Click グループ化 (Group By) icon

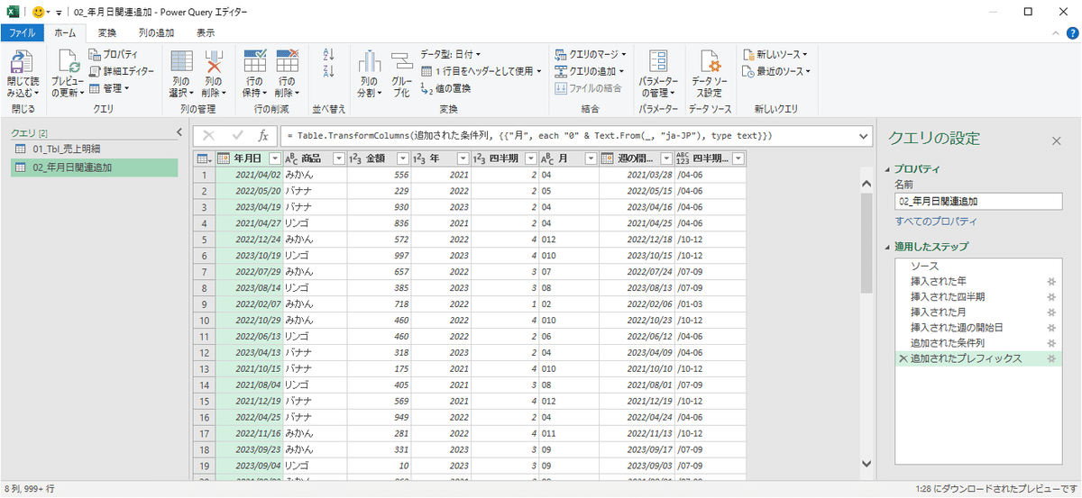pyautogui.click(x=400, y=62)
